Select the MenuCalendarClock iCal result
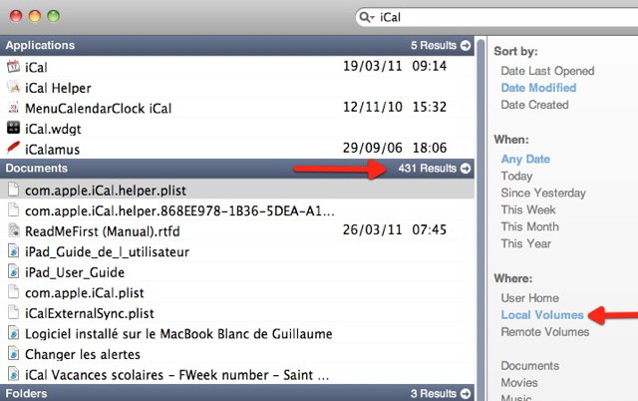 coord(237,108)
